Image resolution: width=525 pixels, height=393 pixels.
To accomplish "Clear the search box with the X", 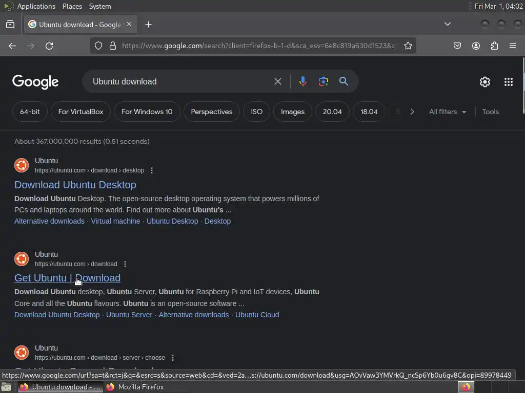I will (277, 81).
